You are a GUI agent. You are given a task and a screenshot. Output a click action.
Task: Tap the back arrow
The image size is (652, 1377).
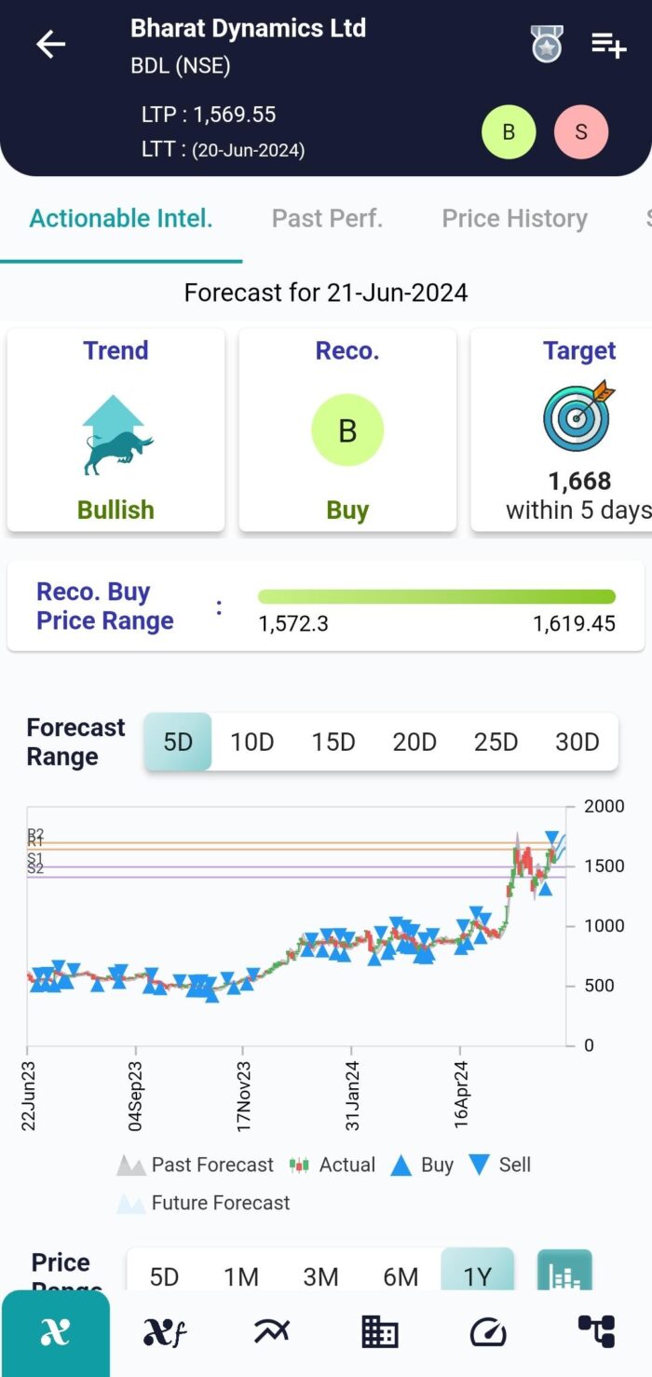(50, 44)
